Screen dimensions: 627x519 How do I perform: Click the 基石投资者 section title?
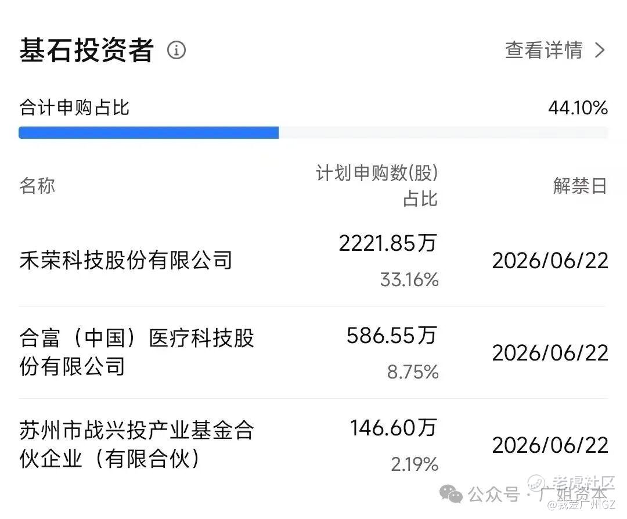(87, 51)
